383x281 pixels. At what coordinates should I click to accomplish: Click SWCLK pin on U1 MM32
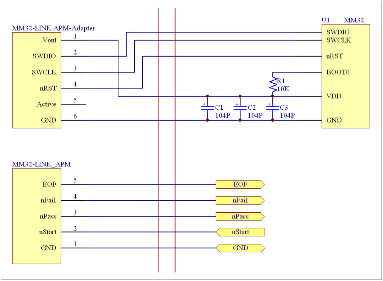339,40
